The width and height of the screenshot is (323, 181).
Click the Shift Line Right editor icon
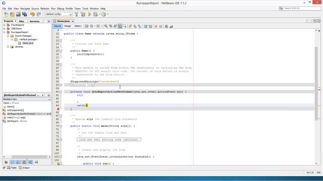click(x=150, y=26)
